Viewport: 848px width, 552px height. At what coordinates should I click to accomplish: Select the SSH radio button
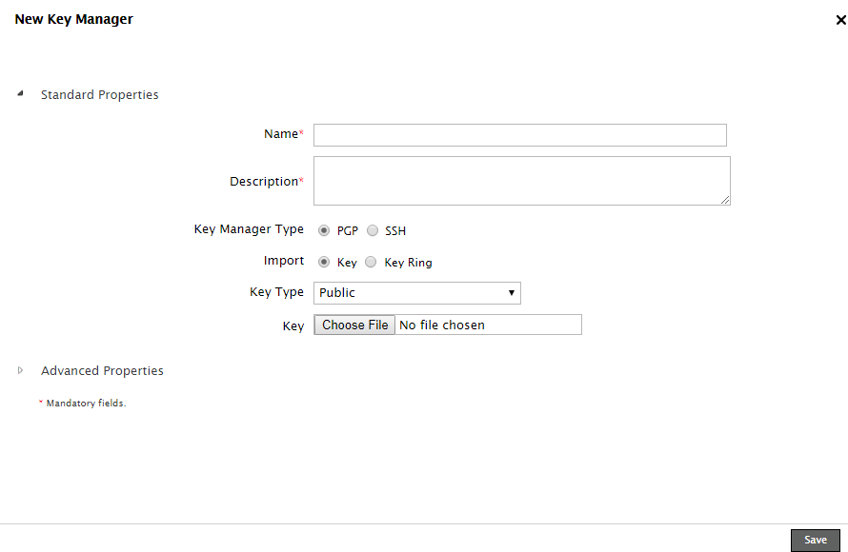tap(373, 230)
